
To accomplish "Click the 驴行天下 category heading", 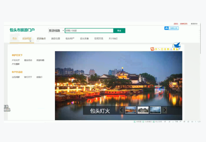I will coord(17,55).
